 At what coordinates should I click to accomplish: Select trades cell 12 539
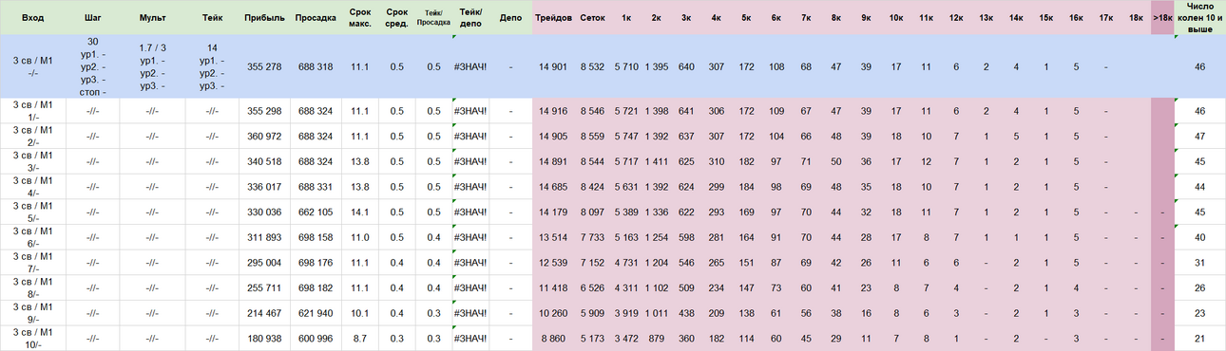point(552,263)
